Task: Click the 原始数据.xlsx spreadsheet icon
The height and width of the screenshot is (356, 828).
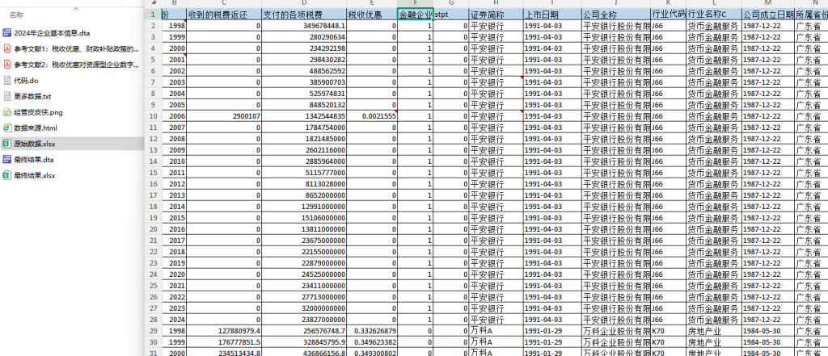Action: point(6,144)
